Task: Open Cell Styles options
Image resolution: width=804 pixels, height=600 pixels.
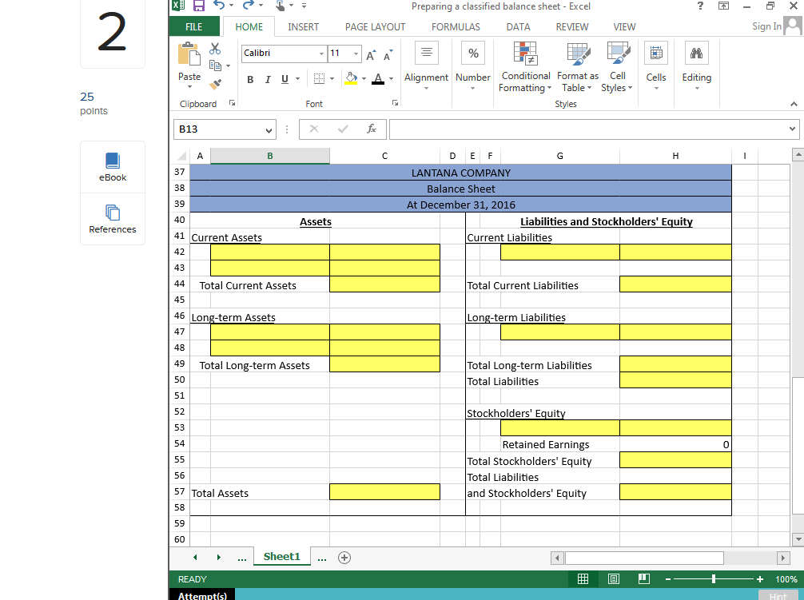Action: 617,67
